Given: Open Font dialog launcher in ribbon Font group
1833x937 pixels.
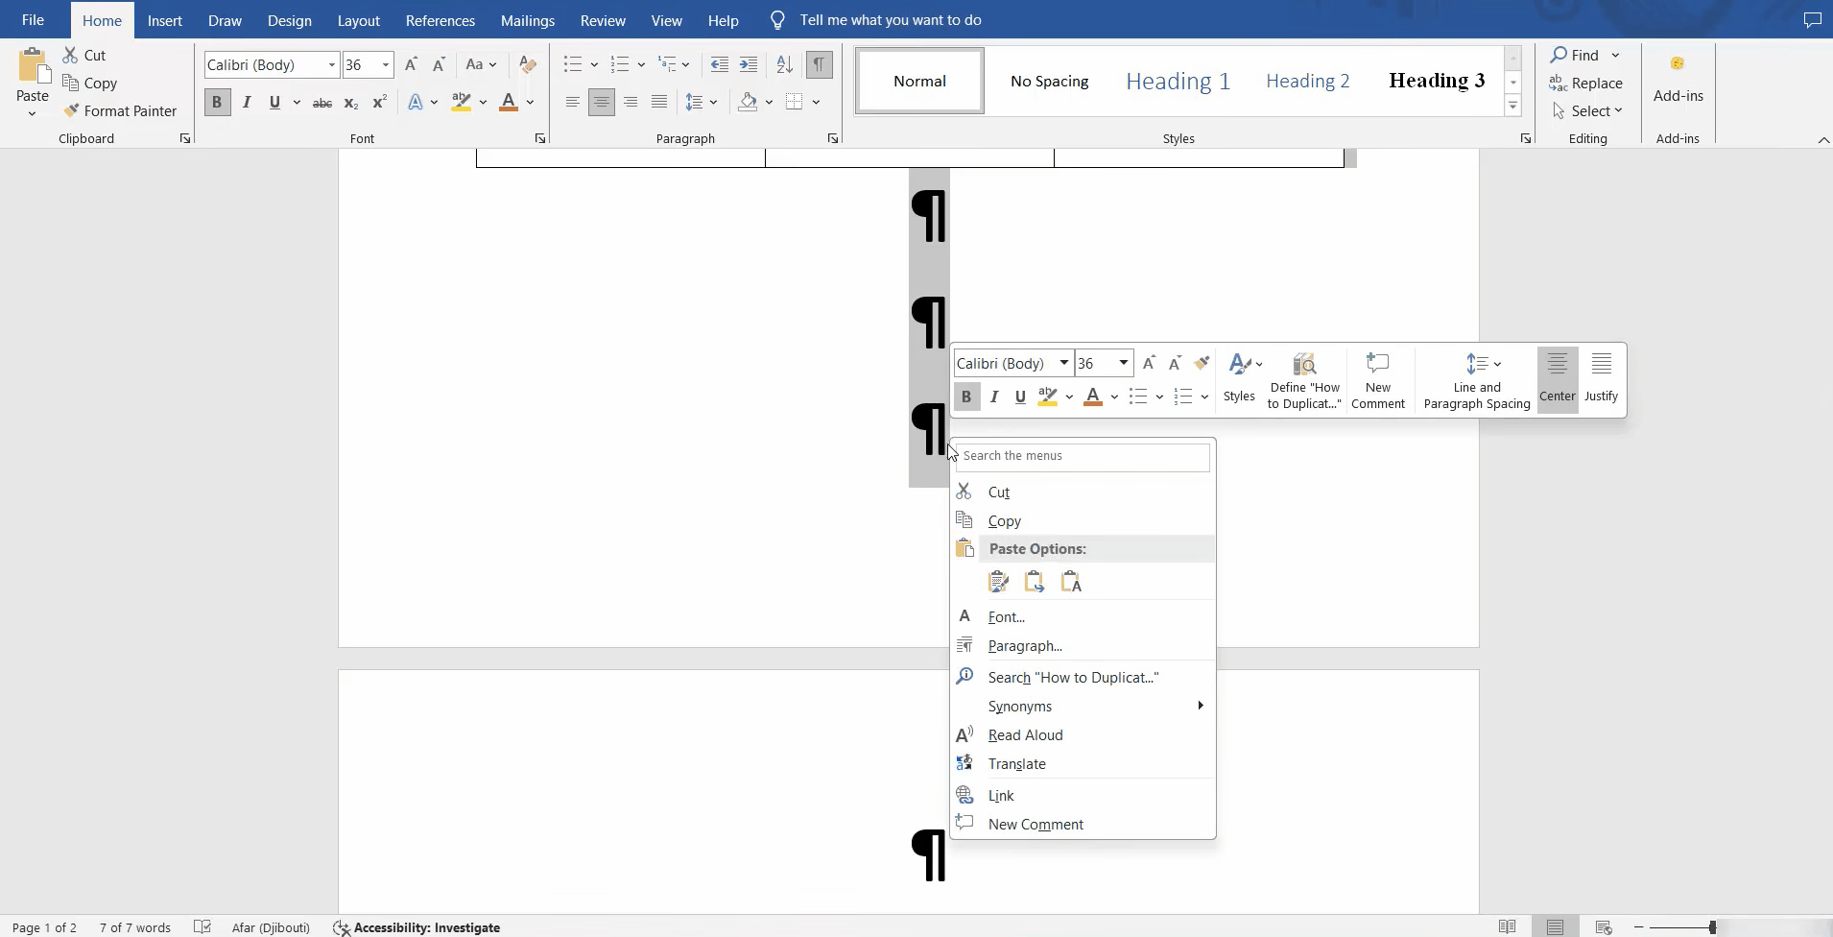Looking at the screenshot, I should [x=540, y=139].
